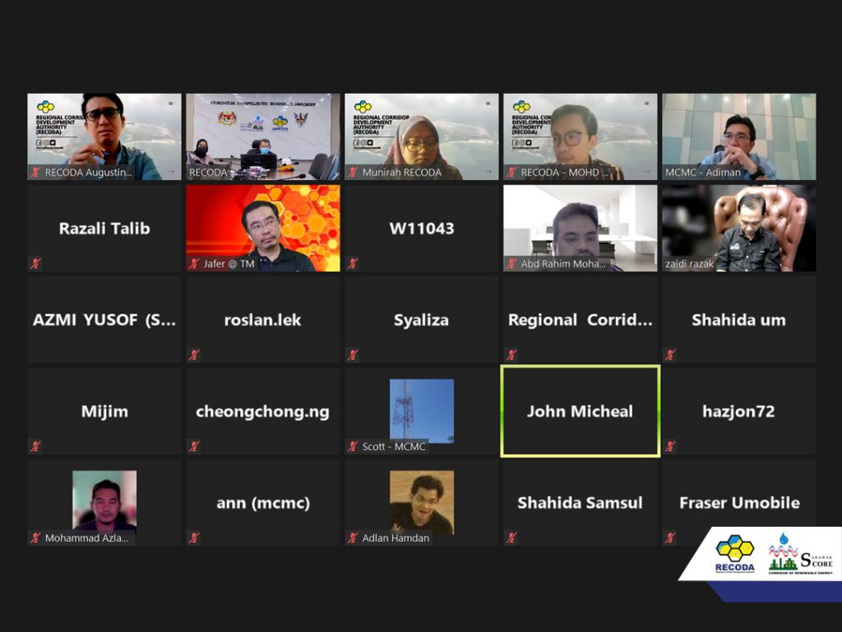This screenshot has height=632, width=842.
Task: Select the highlighted John Micheal tile
Action: pyautogui.click(x=580, y=411)
